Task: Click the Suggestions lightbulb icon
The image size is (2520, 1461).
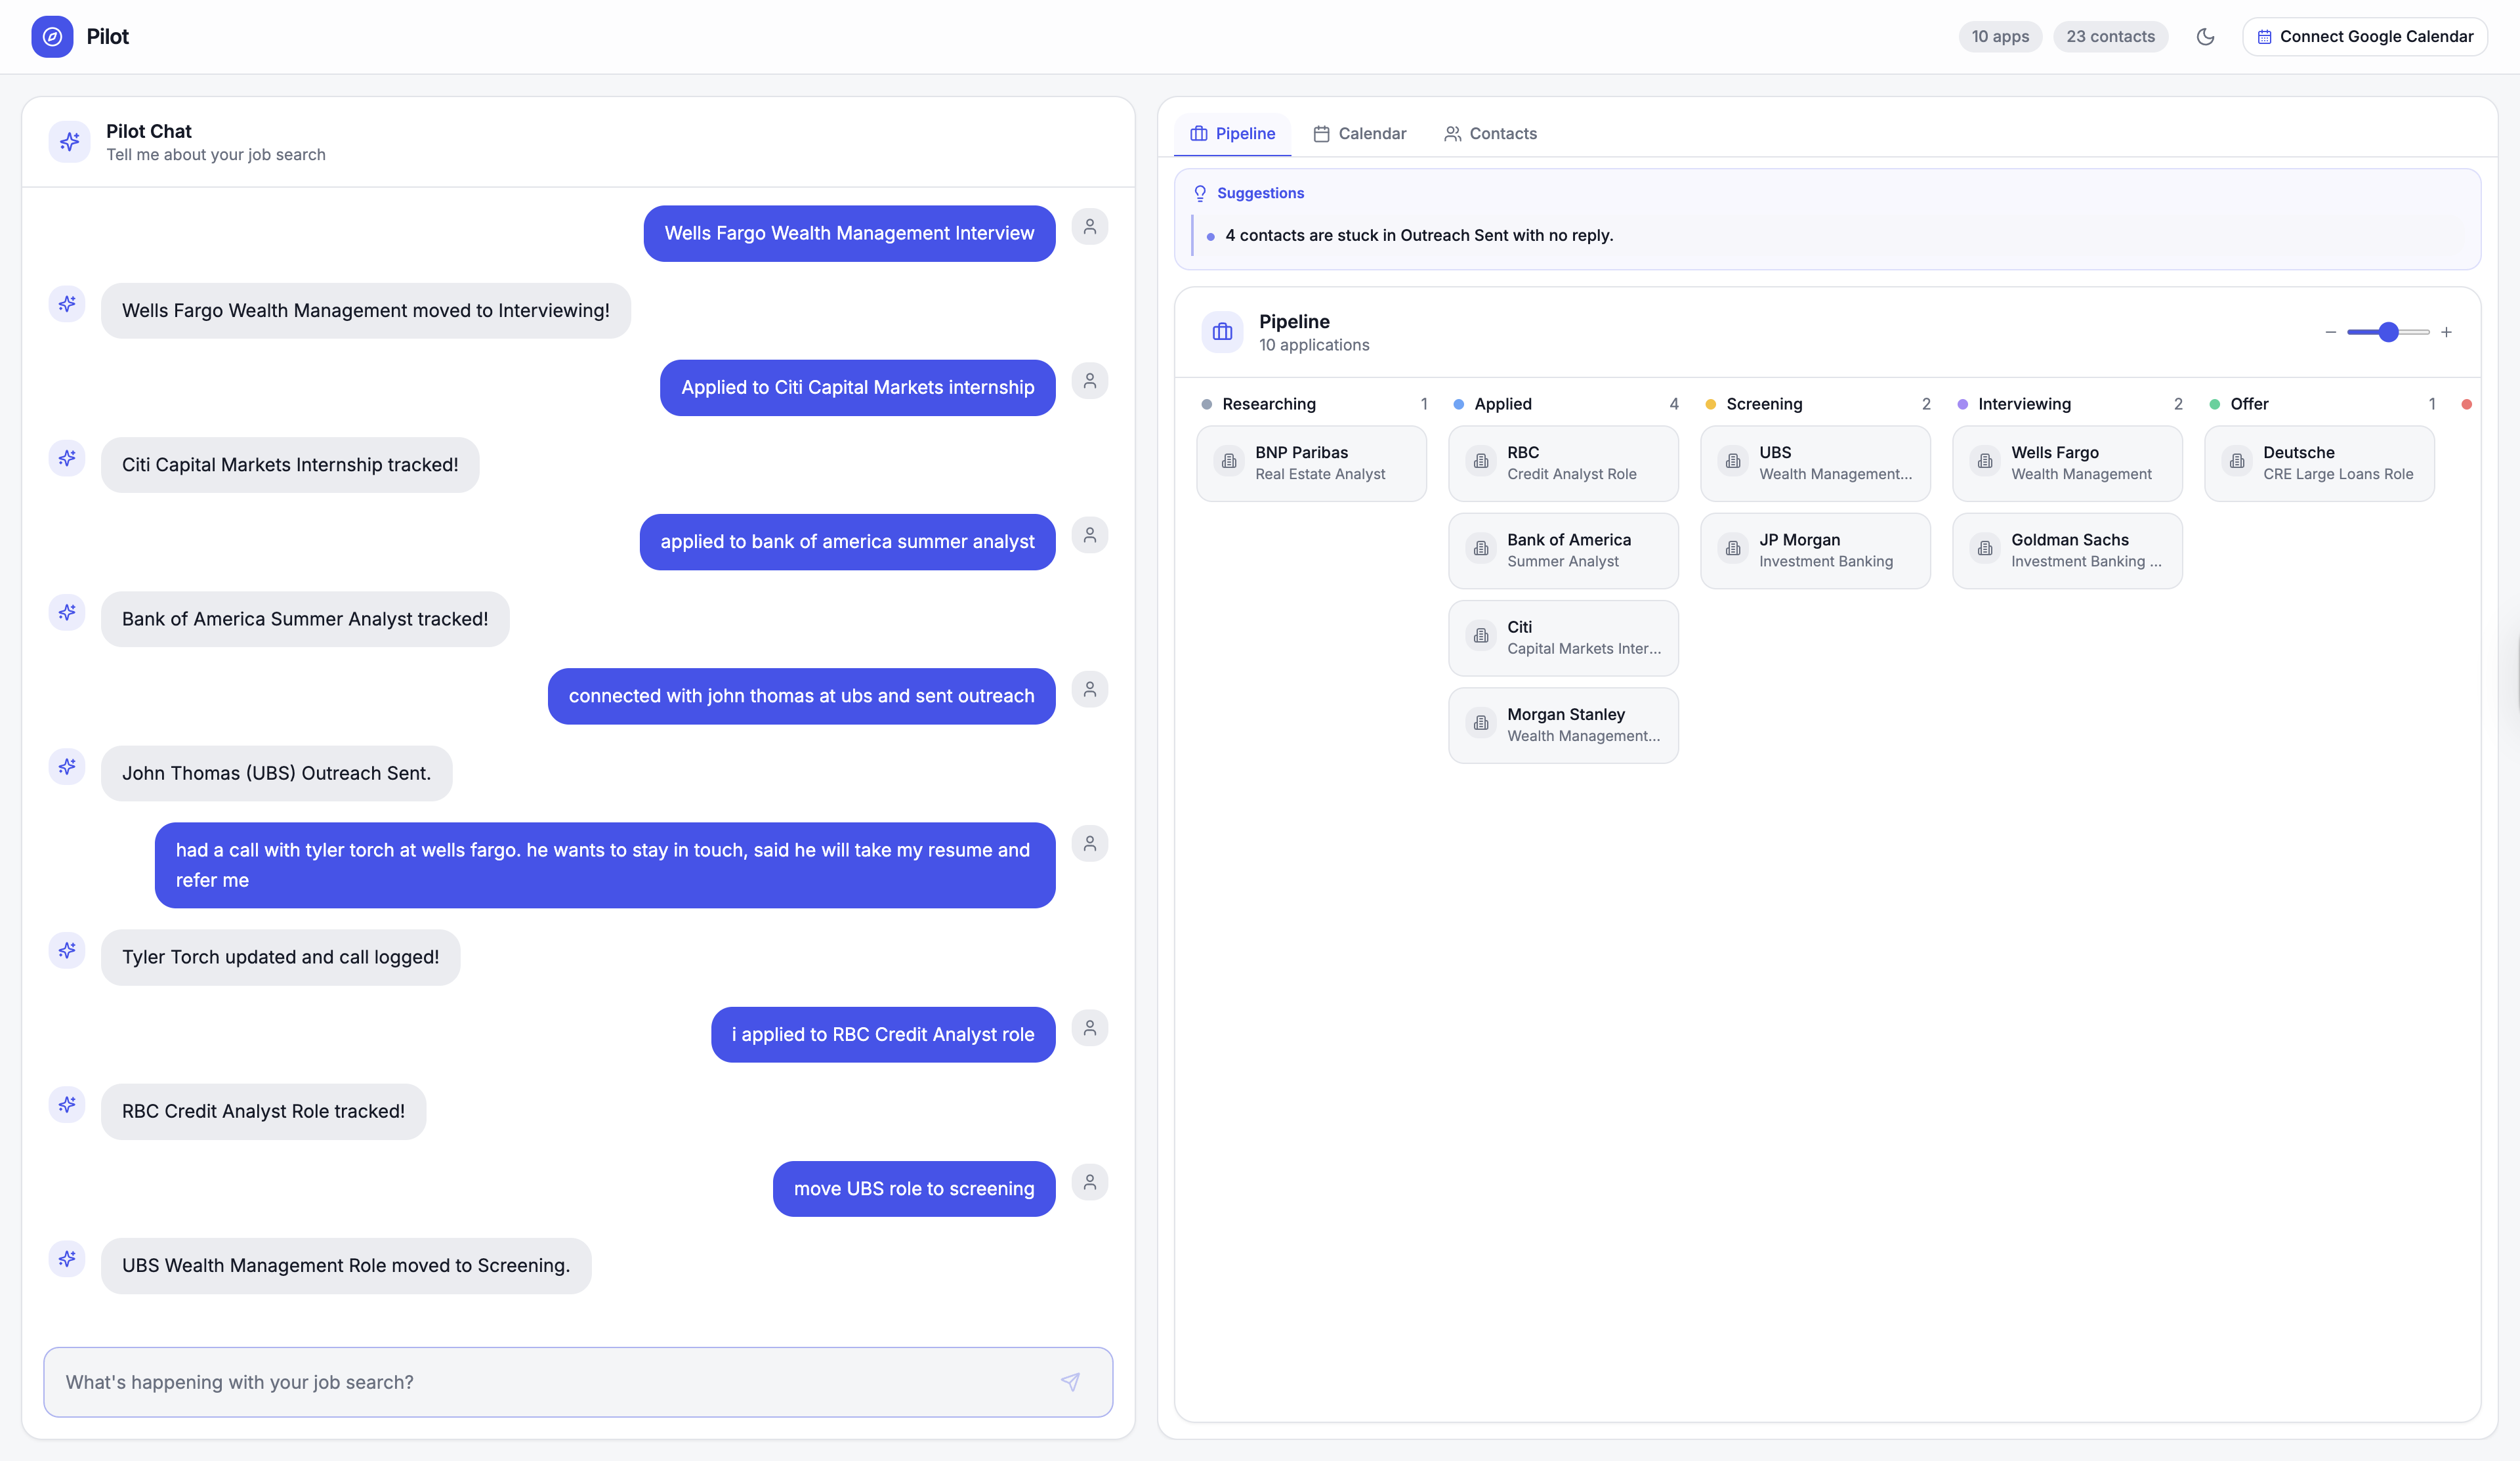Action: (x=1200, y=193)
